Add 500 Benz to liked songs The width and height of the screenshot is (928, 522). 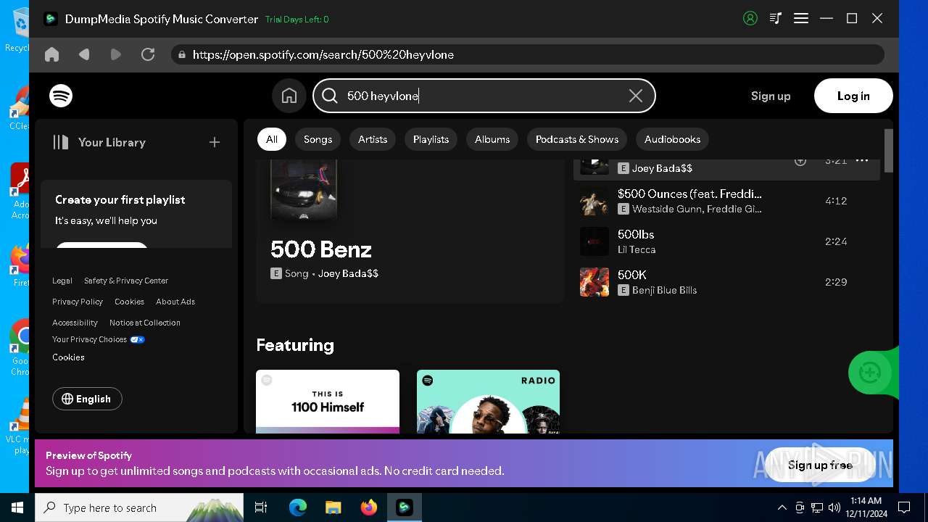click(800, 161)
